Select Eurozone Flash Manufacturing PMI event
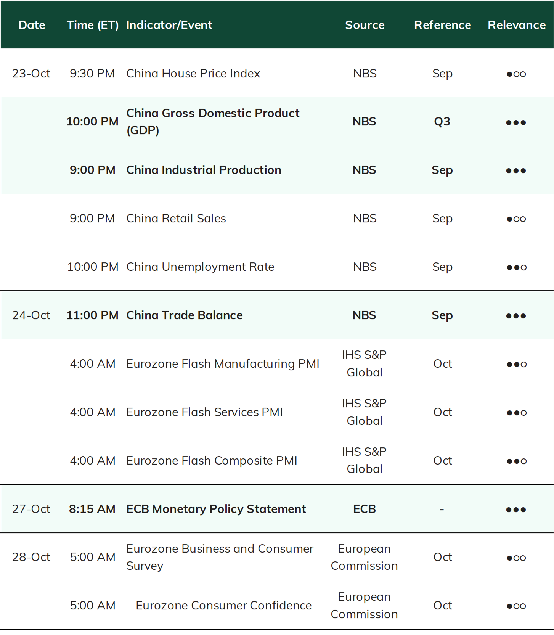Screen dimensions: 554x635 pos(223,364)
